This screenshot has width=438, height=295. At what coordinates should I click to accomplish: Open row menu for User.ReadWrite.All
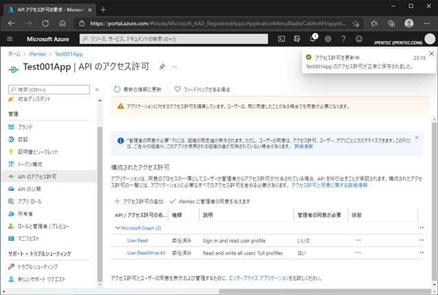click(422, 253)
